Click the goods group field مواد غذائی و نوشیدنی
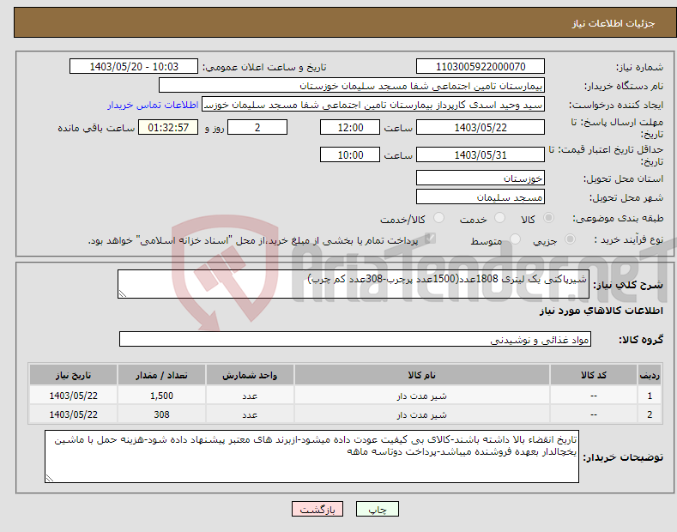Screen dimensions: 677x532 (x=355, y=340)
